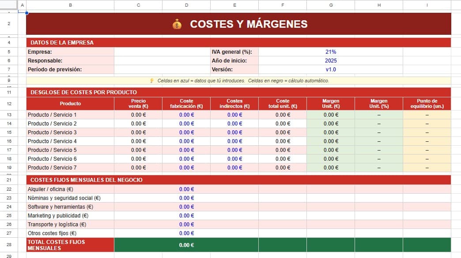Select the Producto / Servicio 4 cell
This screenshot has width=461, height=258.
click(70, 141)
